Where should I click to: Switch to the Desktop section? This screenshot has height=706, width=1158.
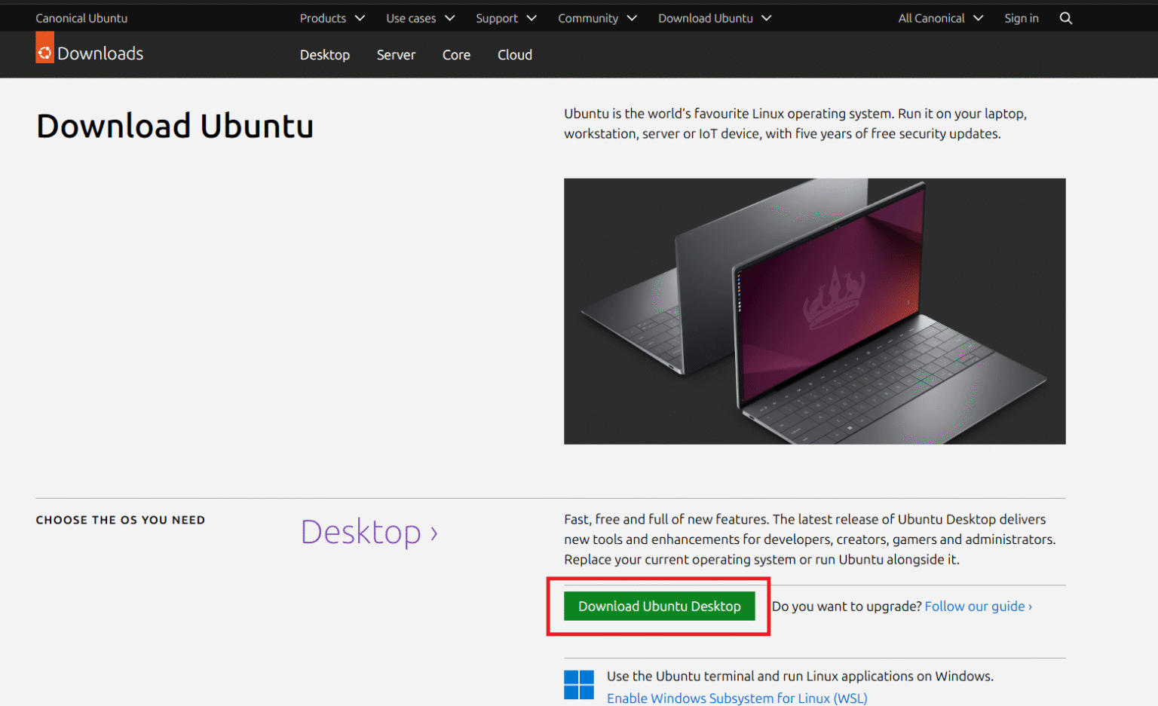(x=325, y=54)
